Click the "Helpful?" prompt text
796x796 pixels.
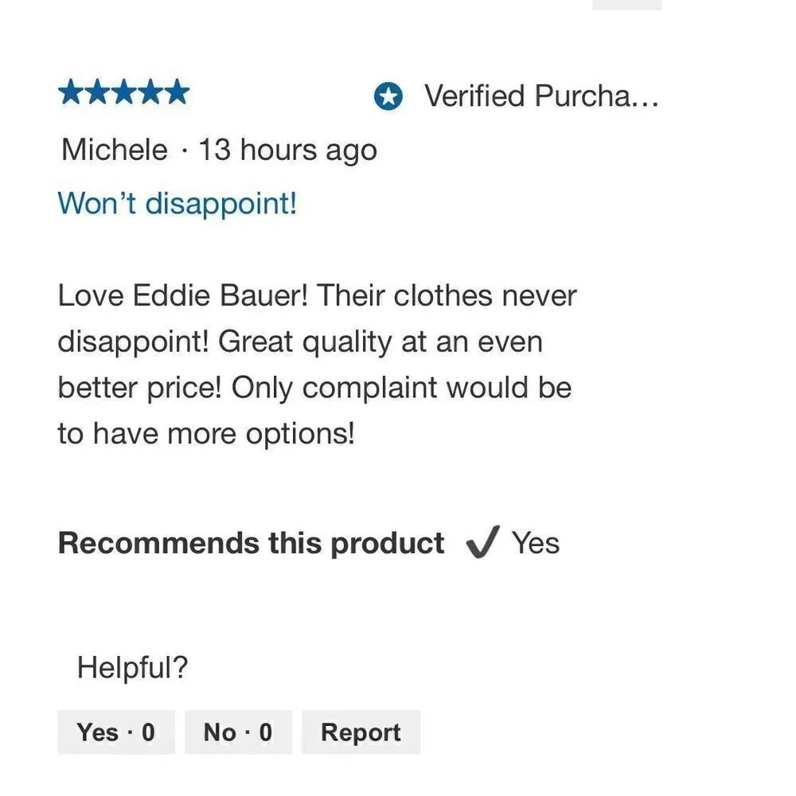point(132,667)
